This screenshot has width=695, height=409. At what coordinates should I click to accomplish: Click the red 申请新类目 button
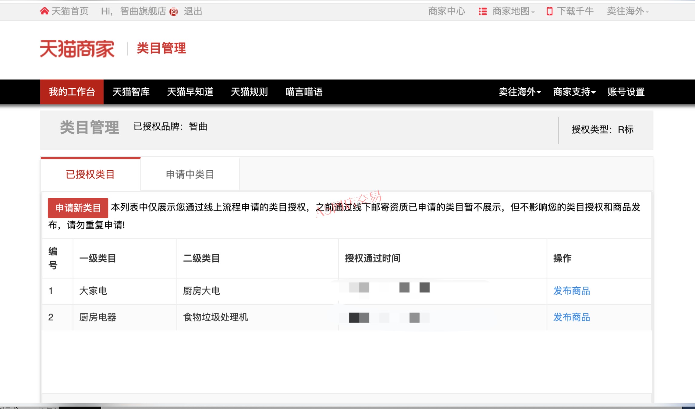click(78, 208)
